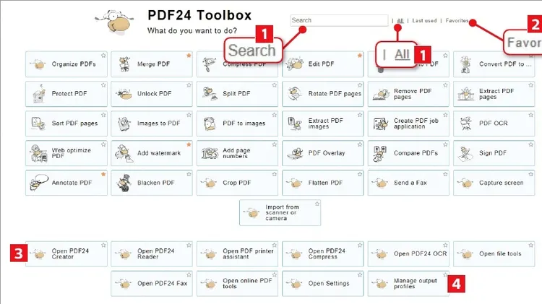
Task: Switch to the Last used filter
Action: click(x=424, y=21)
